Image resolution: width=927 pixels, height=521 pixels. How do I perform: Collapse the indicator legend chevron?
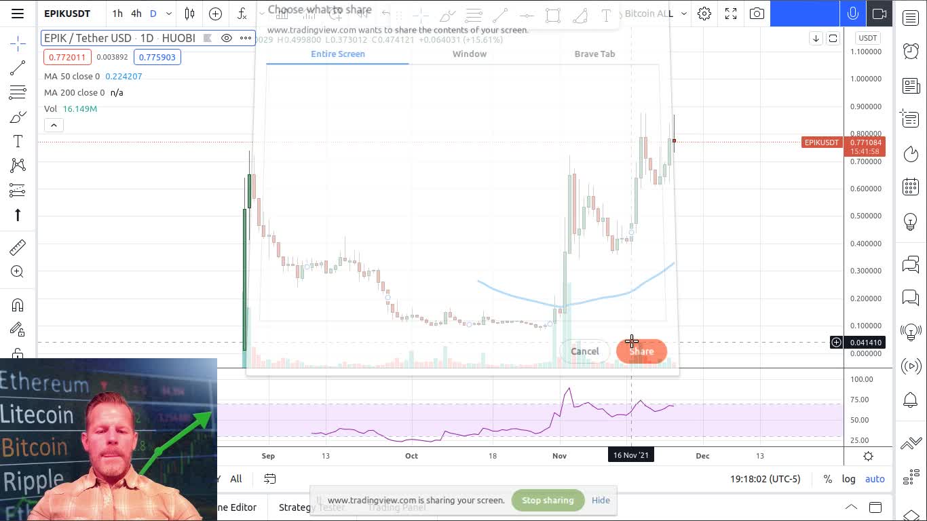tap(54, 125)
